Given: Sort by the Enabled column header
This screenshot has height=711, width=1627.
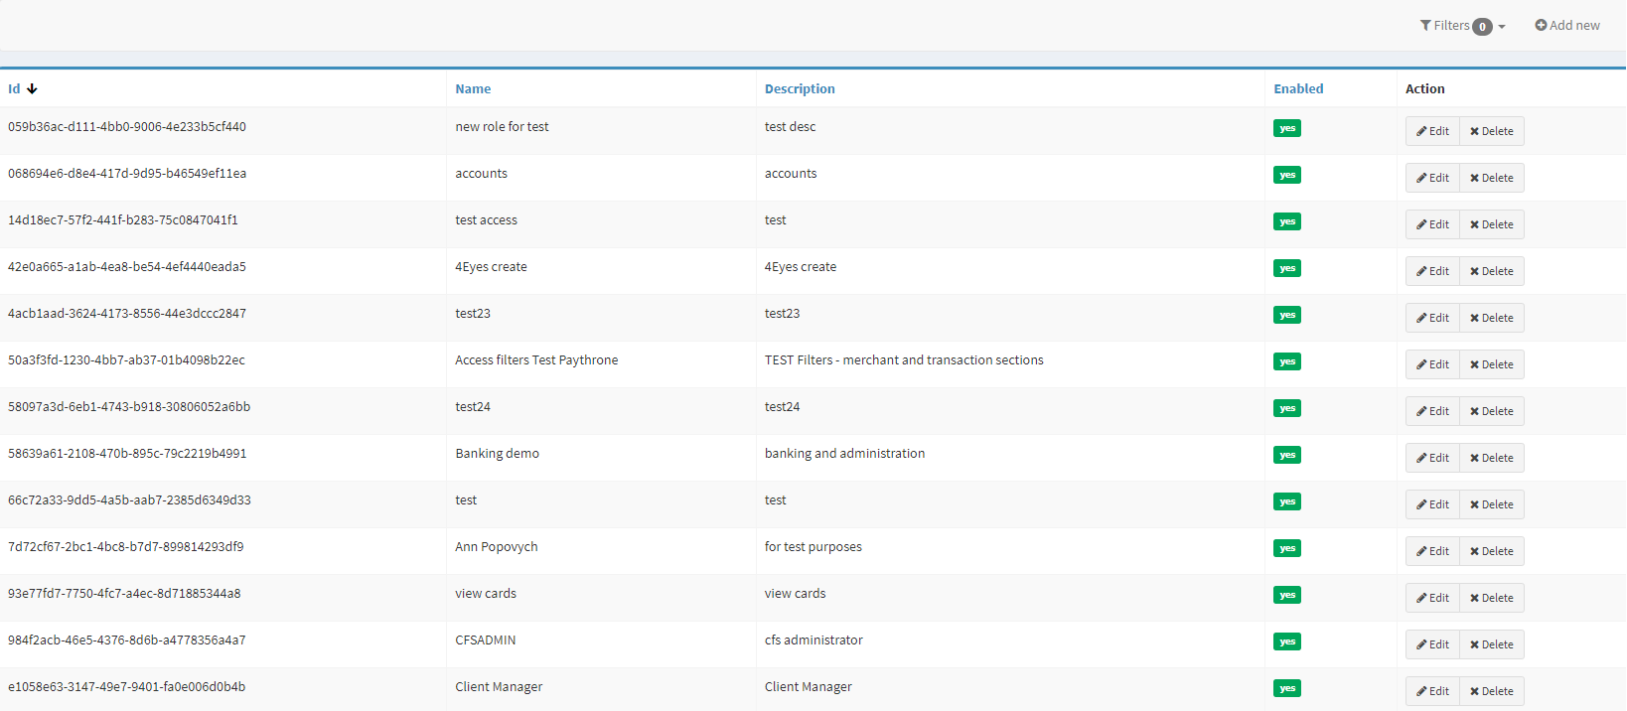Looking at the screenshot, I should 1298,89.
